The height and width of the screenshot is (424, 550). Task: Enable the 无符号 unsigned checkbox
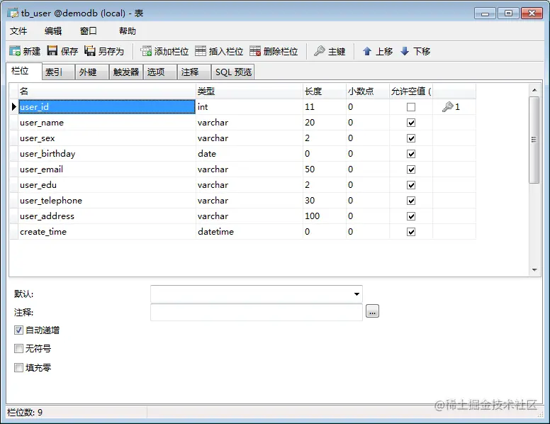pos(18,349)
